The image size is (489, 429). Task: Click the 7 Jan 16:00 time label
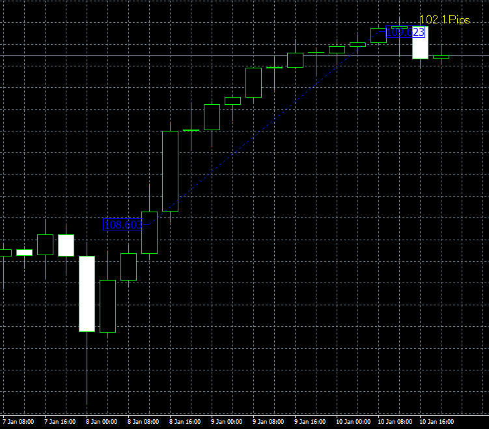(x=60, y=422)
